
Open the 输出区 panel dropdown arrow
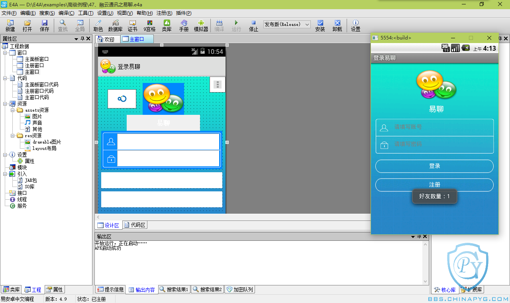point(413,236)
